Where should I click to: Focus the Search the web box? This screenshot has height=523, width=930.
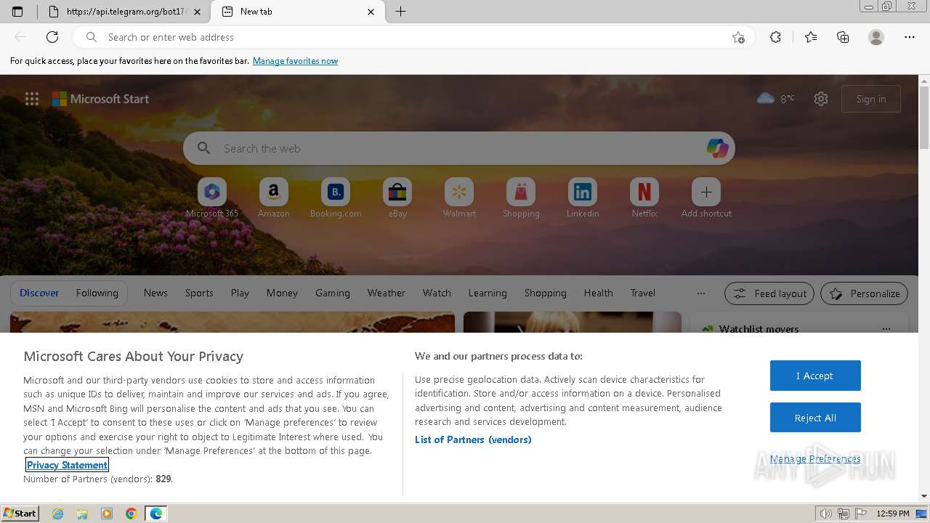click(x=459, y=148)
